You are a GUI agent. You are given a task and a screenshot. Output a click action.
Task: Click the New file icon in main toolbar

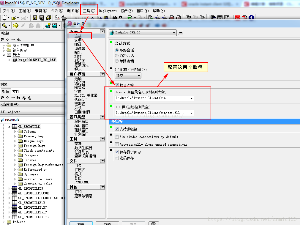[4, 18]
